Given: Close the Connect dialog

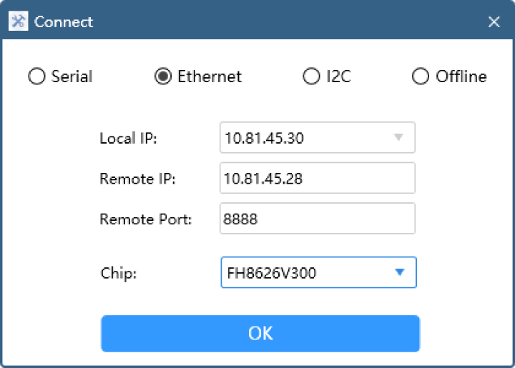Looking at the screenshot, I should pyautogui.click(x=494, y=22).
